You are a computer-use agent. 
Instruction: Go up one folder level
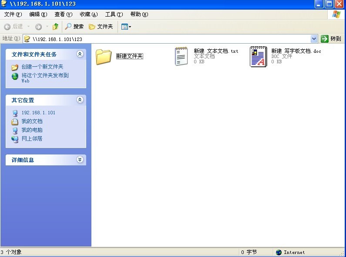pos(56,27)
